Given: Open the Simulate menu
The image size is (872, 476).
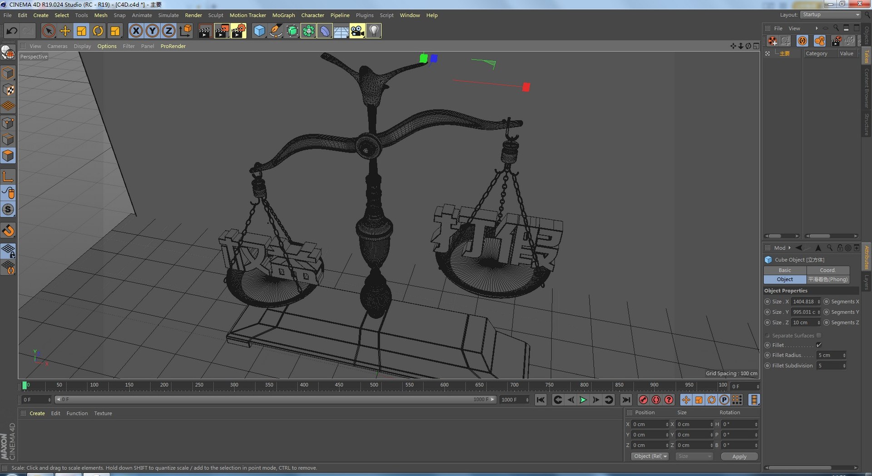Looking at the screenshot, I should coord(168,15).
